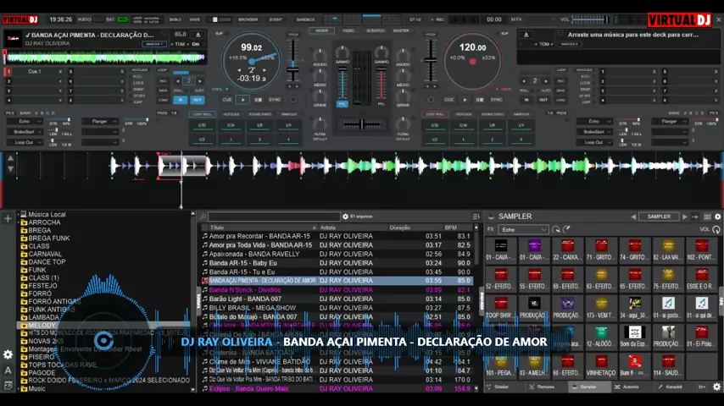The height and width of the screenshot is (406, 724).
Task: Switch to the MASTER tab
Action: click(401, 30)
